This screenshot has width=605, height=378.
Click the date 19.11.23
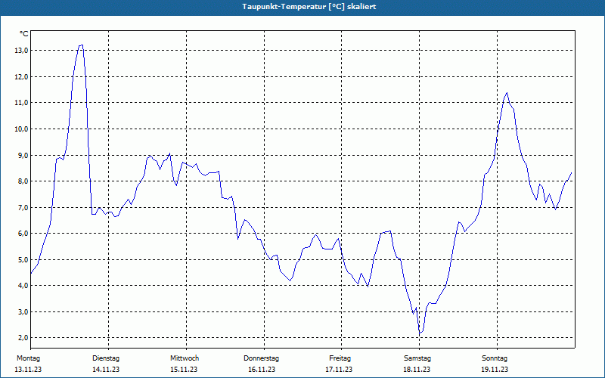click(495, 370)
